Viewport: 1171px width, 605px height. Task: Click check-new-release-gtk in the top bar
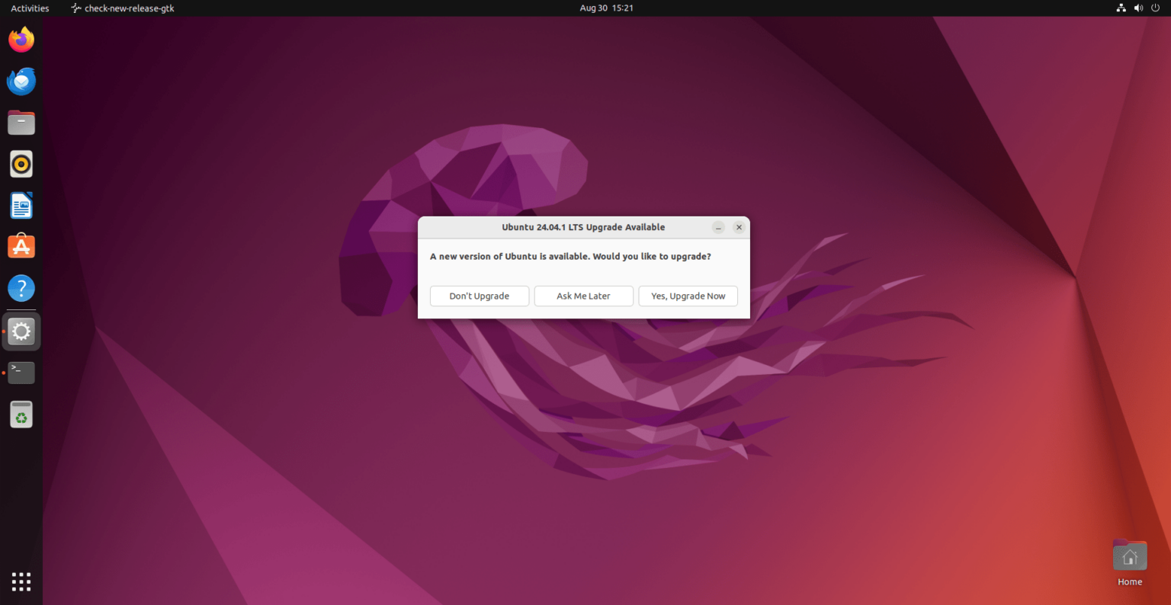tap(122, 8)
